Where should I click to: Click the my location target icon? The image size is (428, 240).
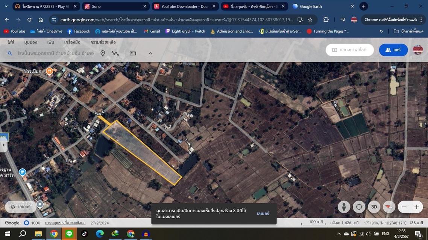359,207
